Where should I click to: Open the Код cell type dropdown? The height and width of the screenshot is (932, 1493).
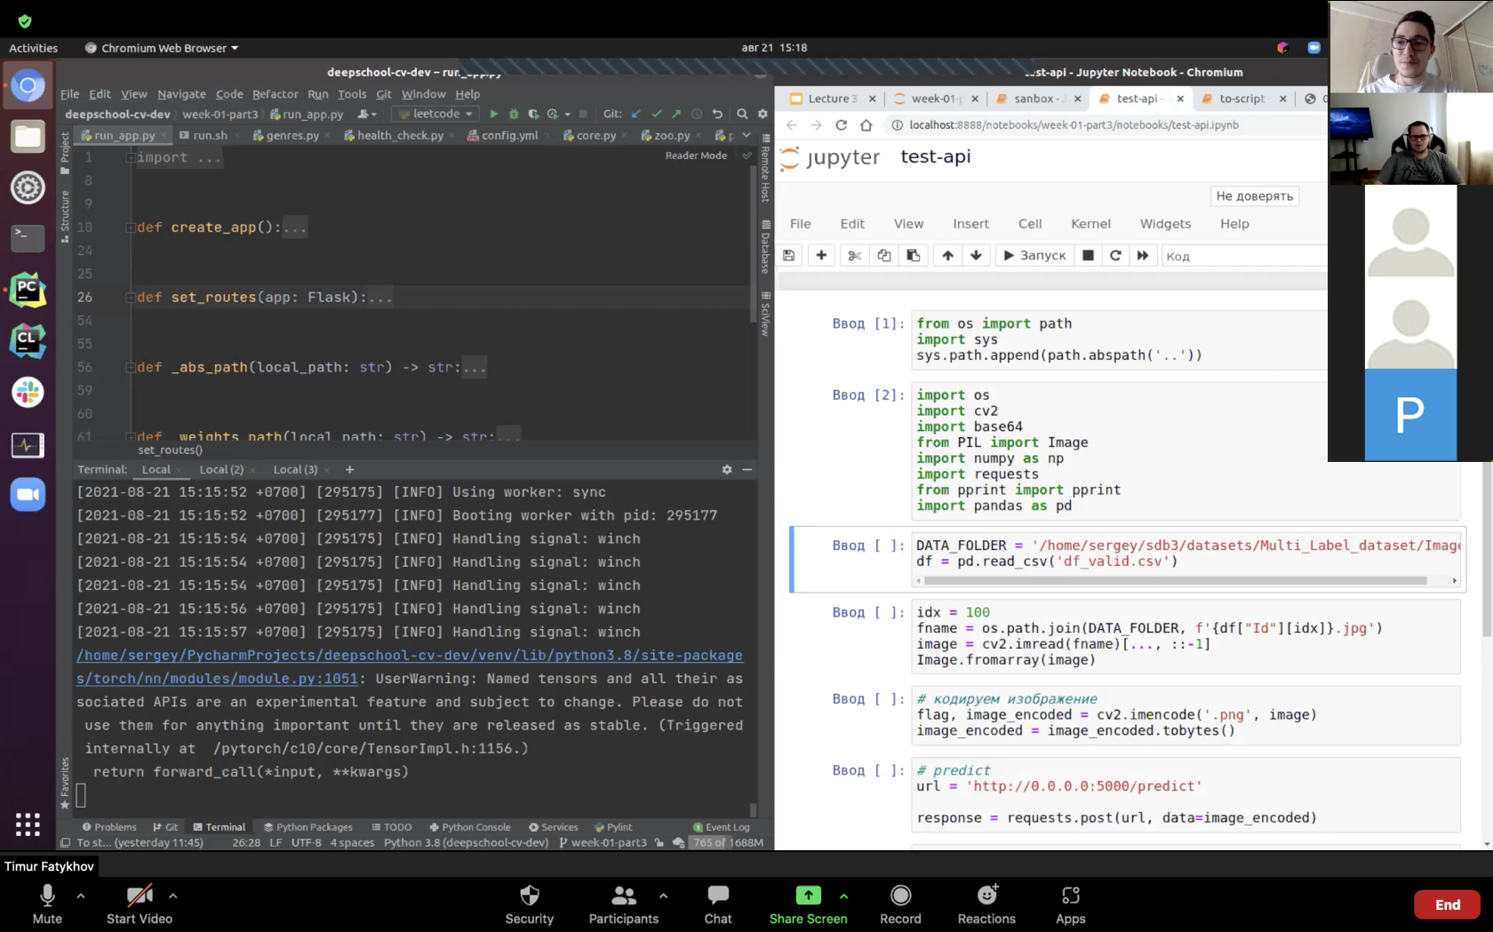pos(1244,256)
